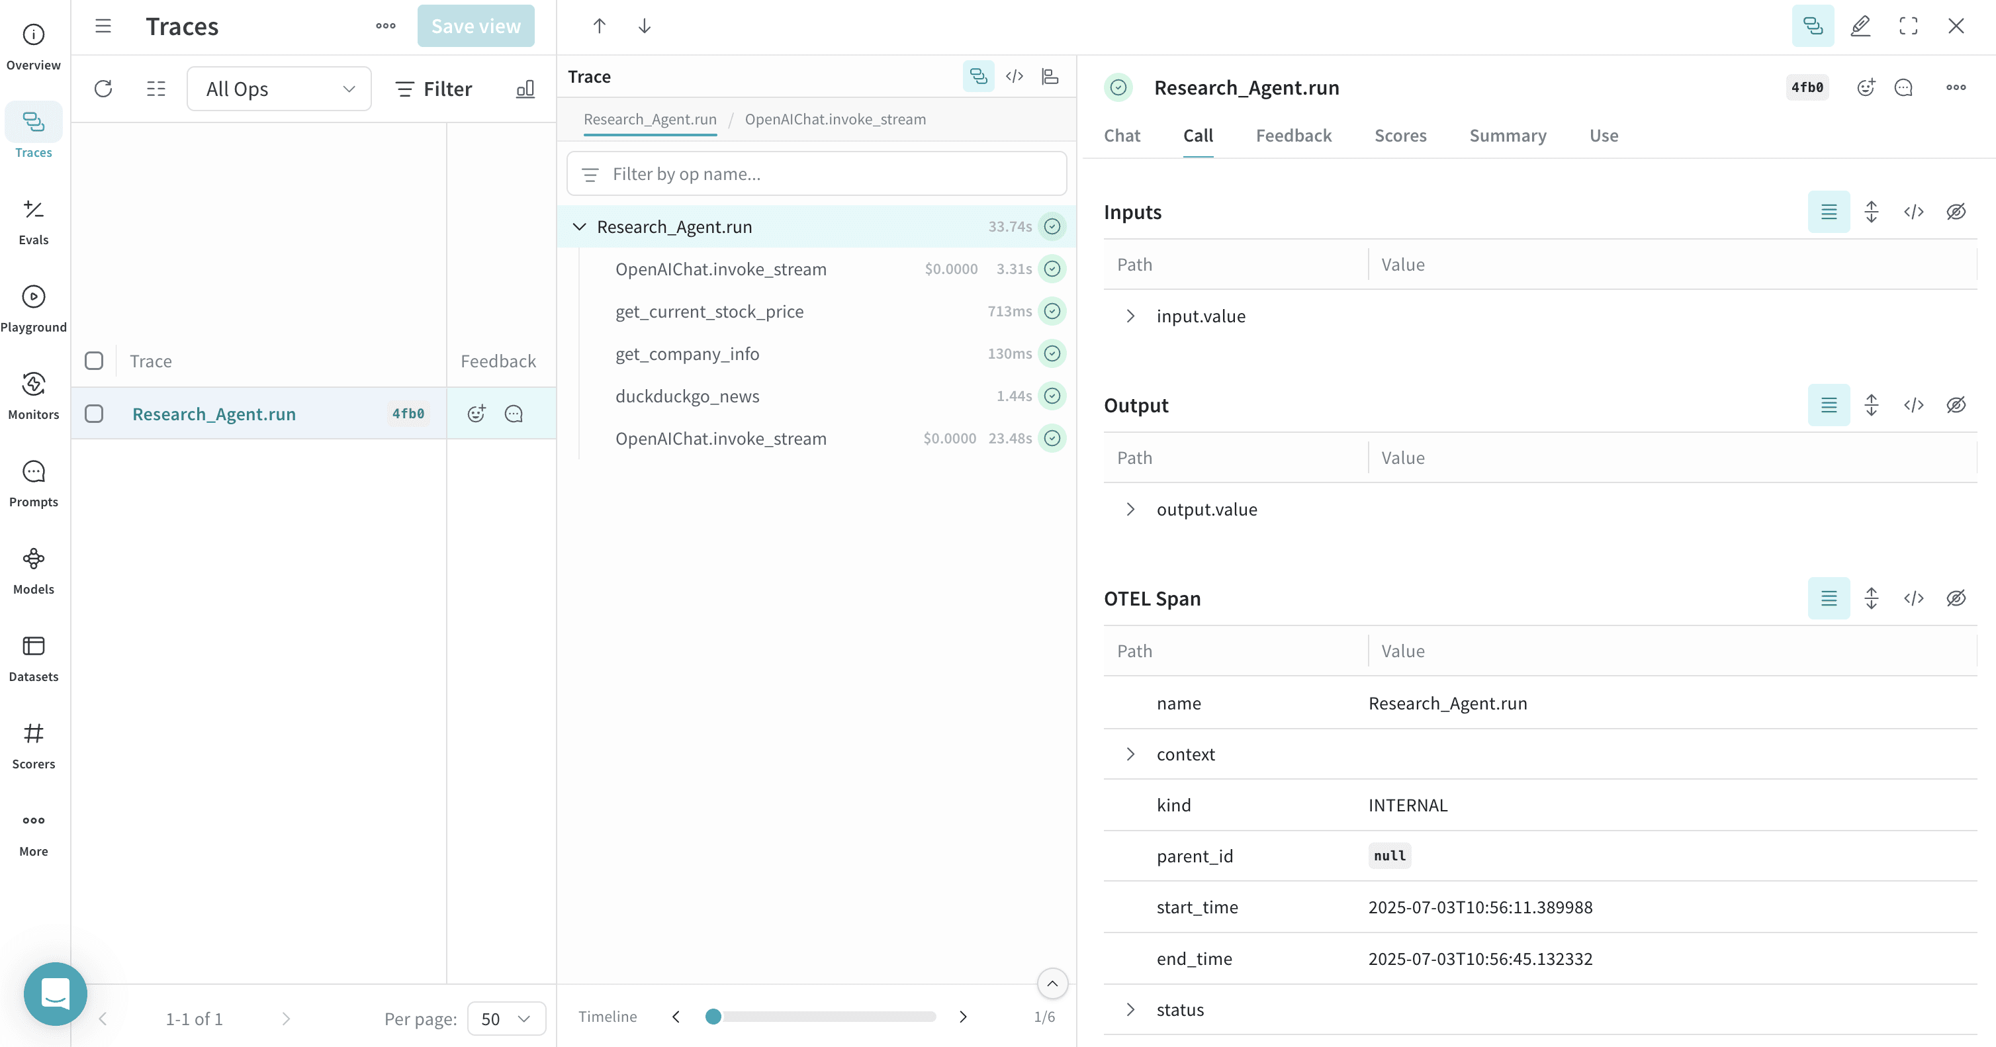This screenshot has width=1996, height=1047.
Task: Open the All Ops dropdown
Action: click(x=279, y=88)
